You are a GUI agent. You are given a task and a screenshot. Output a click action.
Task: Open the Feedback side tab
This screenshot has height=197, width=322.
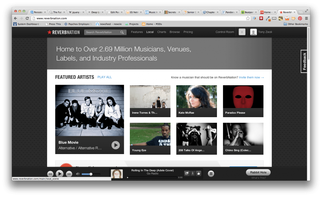click(x=304, y=61)
